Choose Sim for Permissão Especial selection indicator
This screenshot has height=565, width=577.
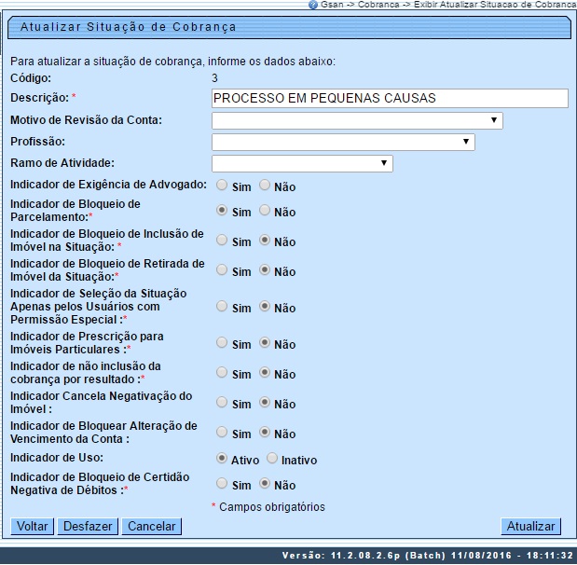tap(222, 307)
